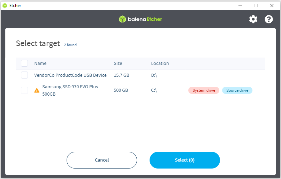Minimize the Etcher window
The width and height of the screenshot is (281, 179).
240,6
